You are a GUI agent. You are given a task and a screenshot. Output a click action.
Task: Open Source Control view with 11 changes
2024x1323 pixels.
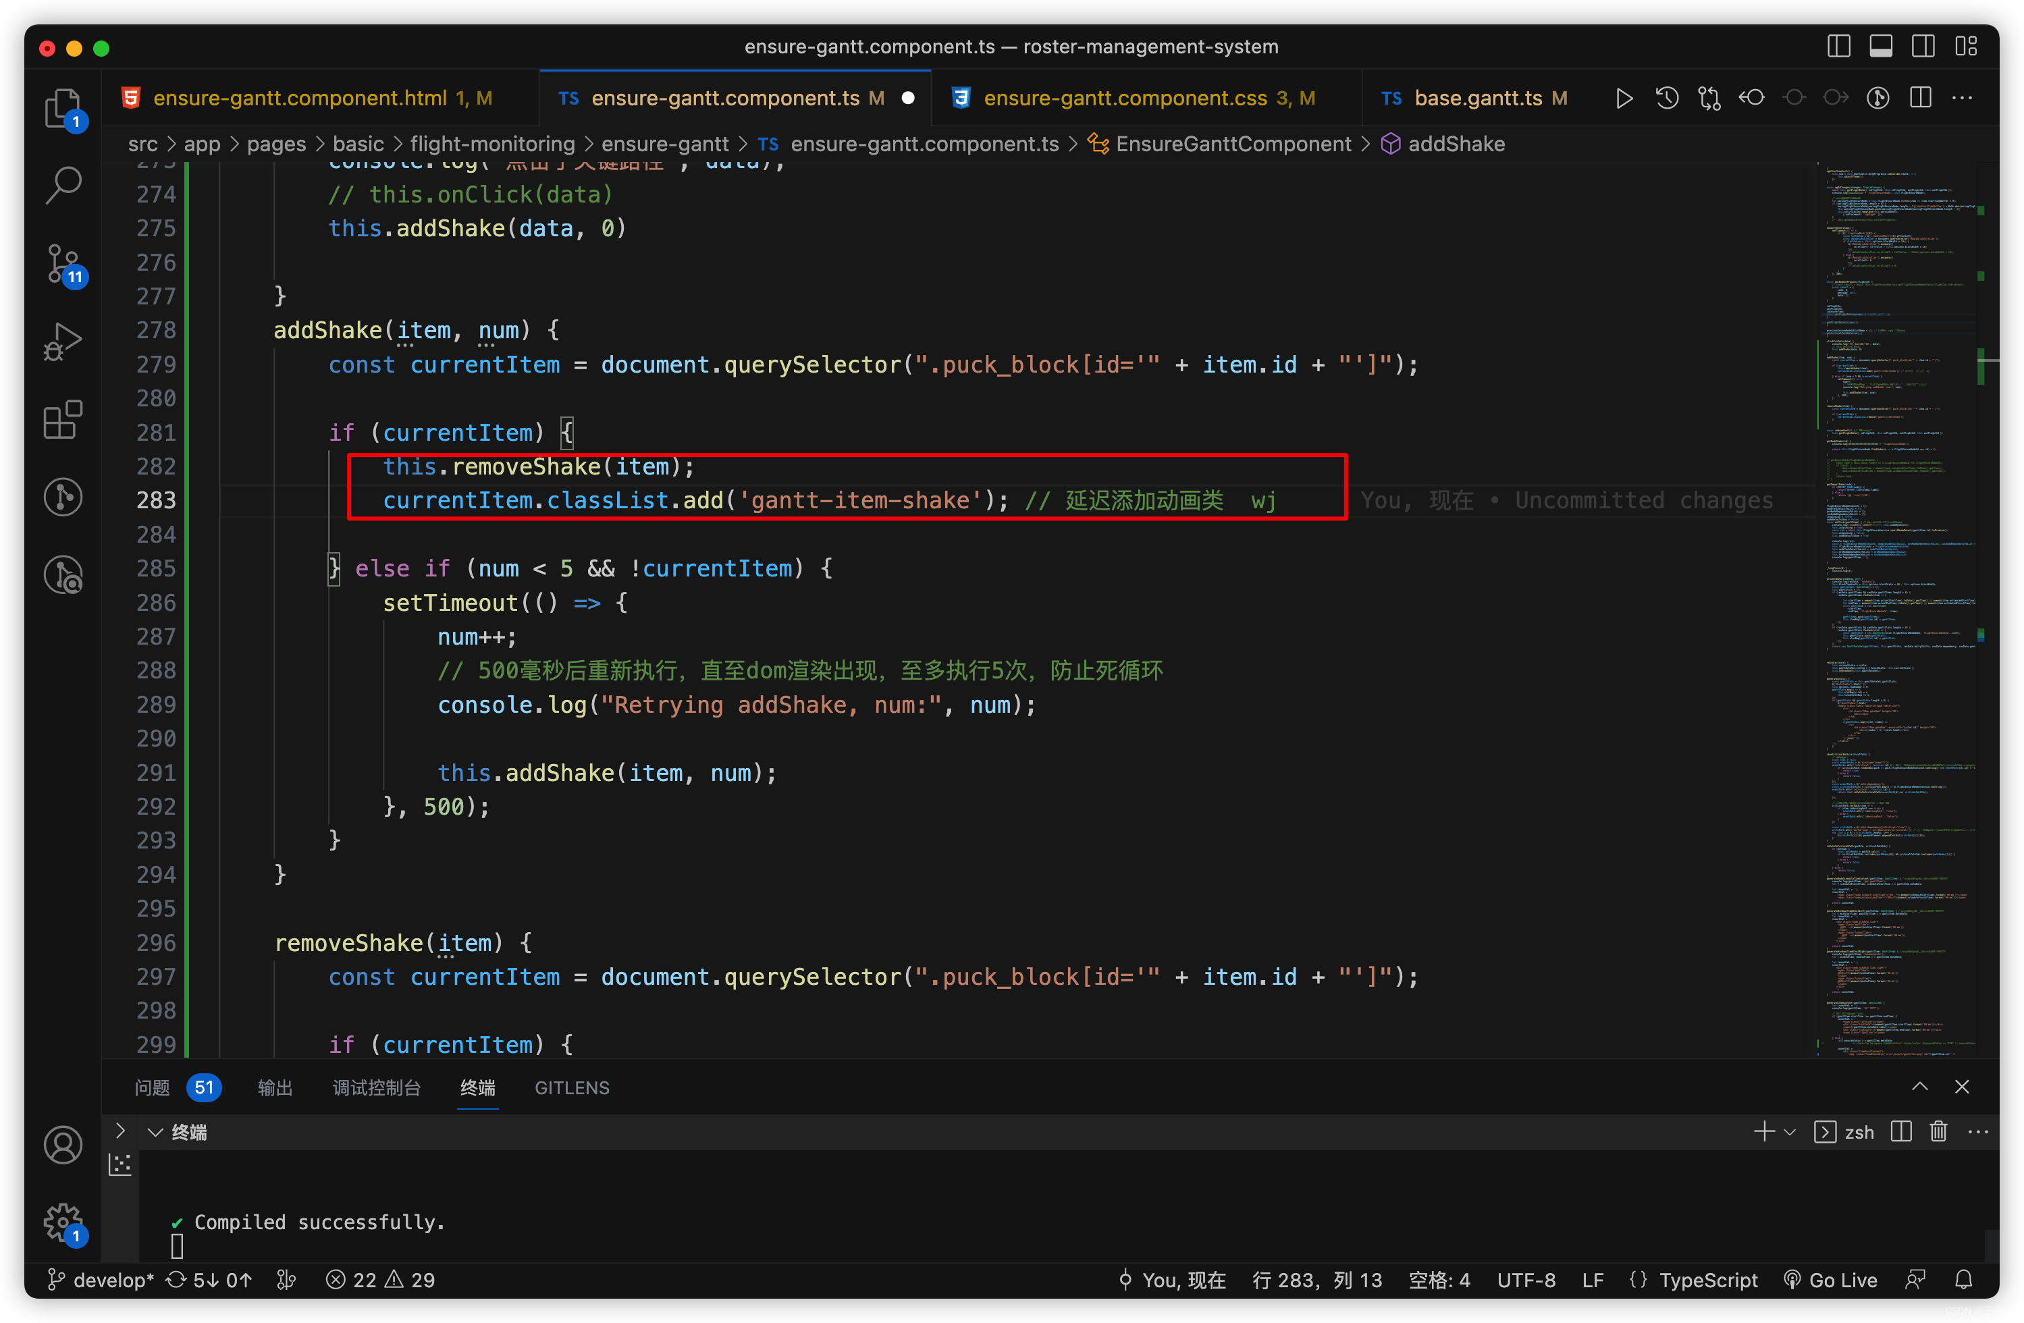(62, 263)
